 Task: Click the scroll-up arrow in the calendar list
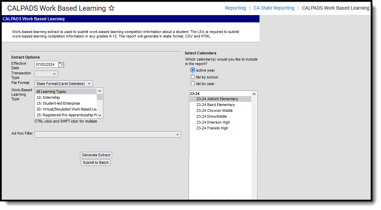254,94
